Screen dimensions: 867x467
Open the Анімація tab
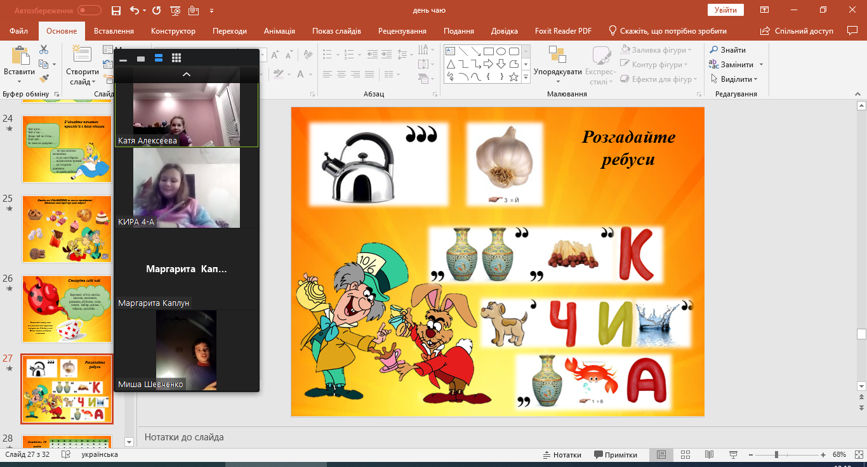coord(279,31)
